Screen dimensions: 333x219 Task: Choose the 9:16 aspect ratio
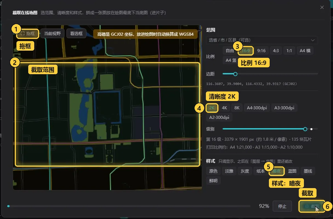click(x=261, y=51)
